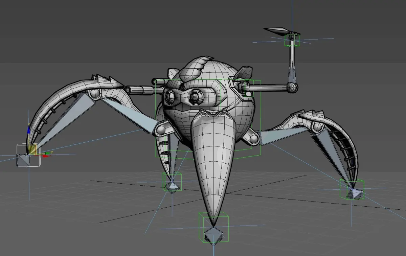Select the small green controller at right shoulder mount
Viewport: 406px width, 256px height.
pyautogui.click(x=248, y=89)
